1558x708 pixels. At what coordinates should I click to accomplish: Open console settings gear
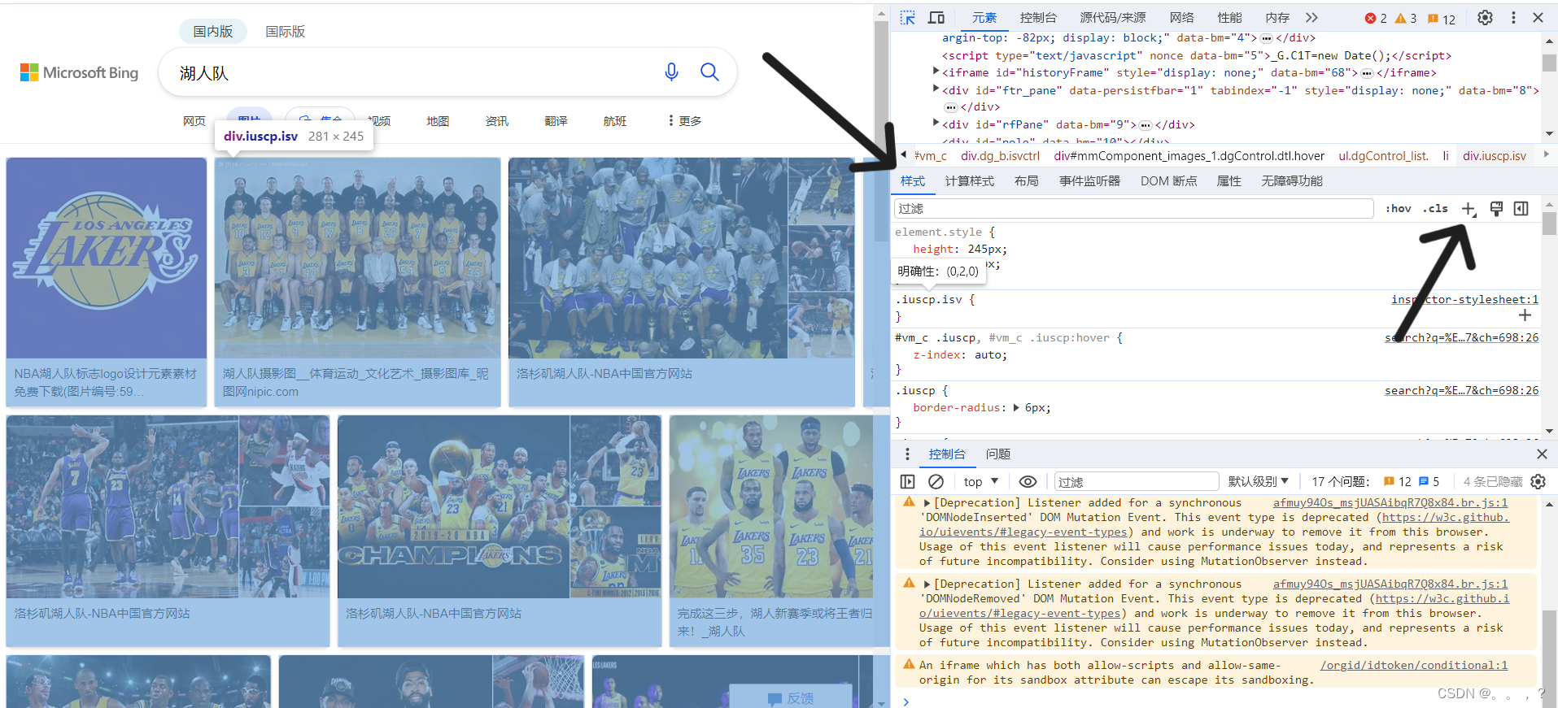click(1538, 482)
